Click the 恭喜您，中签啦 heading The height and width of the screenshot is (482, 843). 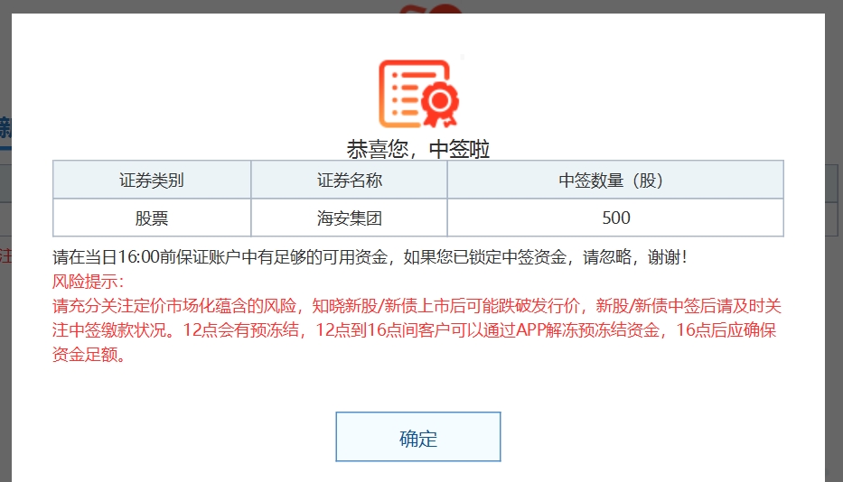point(418,149)
